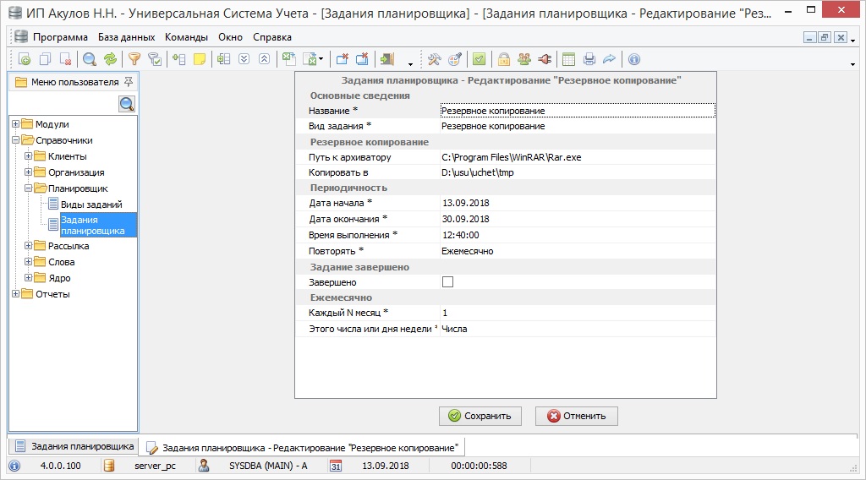
Task: Click the Add new record toolbar icon
Action: (x=25, y=59)
